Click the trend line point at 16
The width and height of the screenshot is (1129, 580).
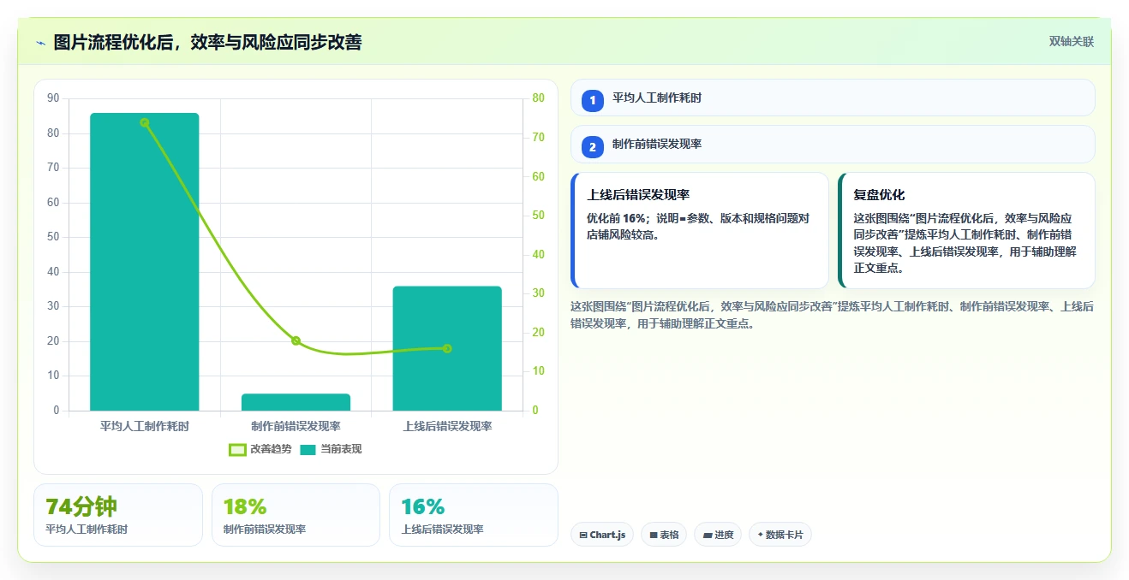[447, 348]
